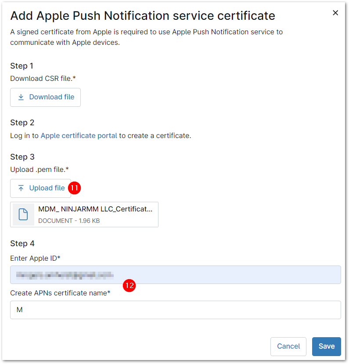
Task: Click the upload arrow icon
Action: [x=21, y=188]
